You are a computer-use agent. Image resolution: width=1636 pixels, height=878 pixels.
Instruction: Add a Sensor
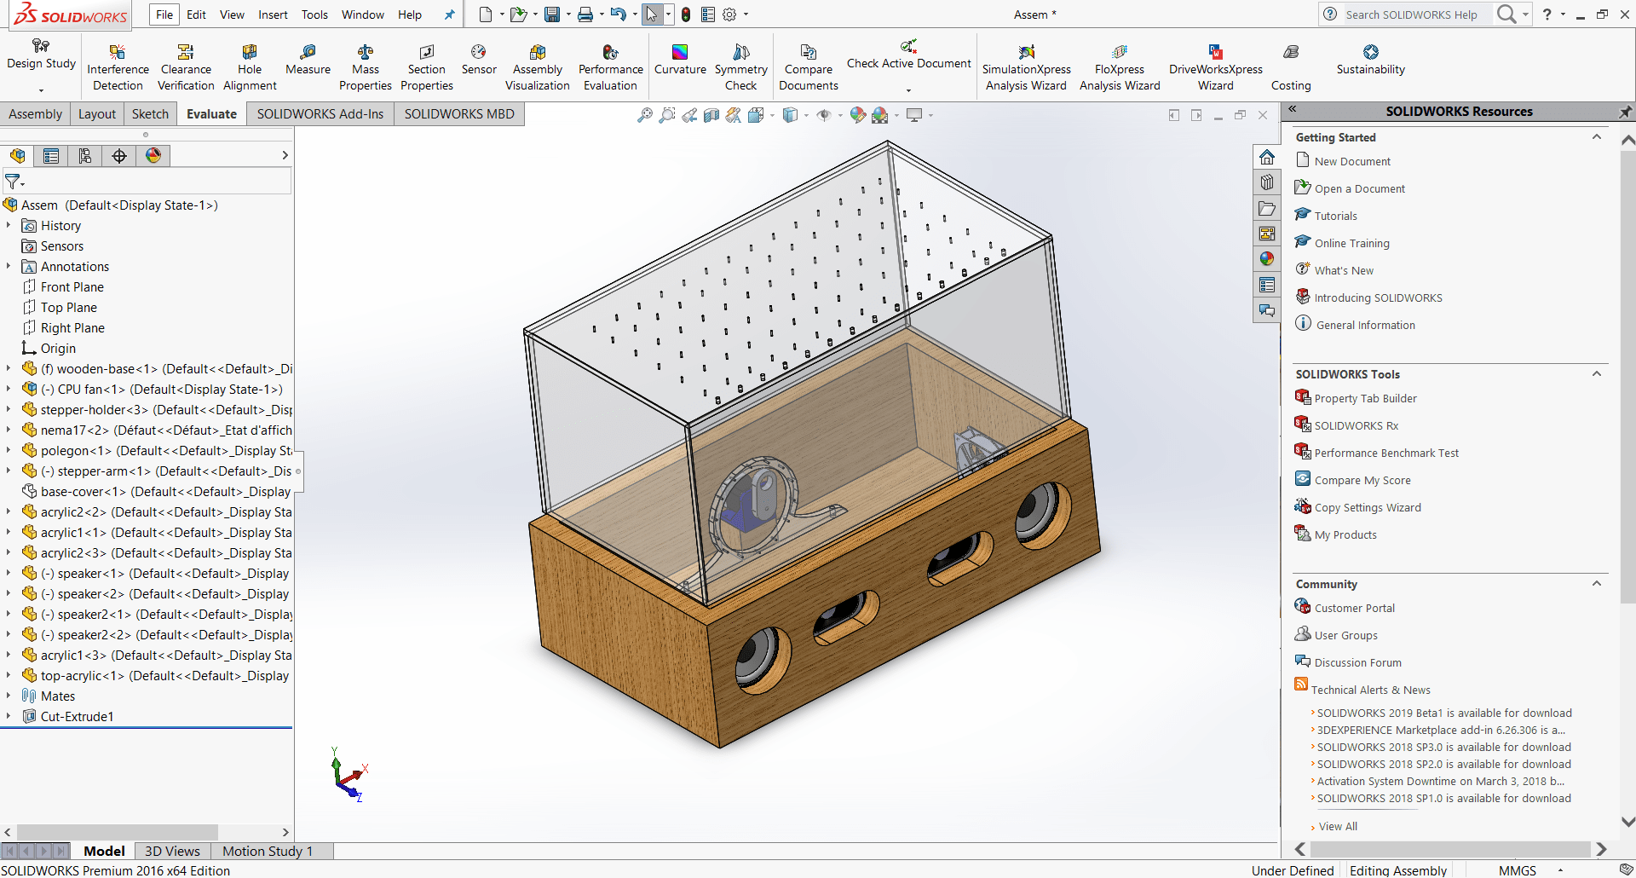pos(479,60)
